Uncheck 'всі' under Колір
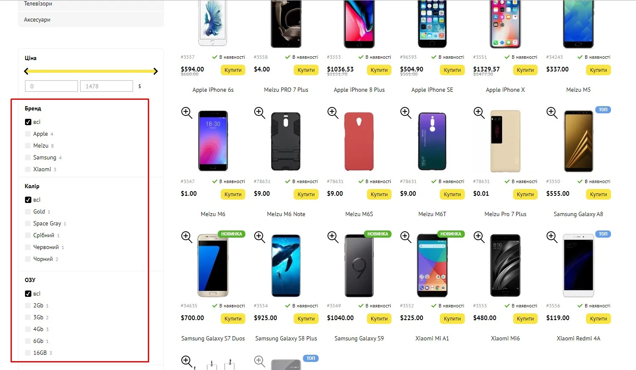Viewport: 636px width, 370px height. coord(28,200)
